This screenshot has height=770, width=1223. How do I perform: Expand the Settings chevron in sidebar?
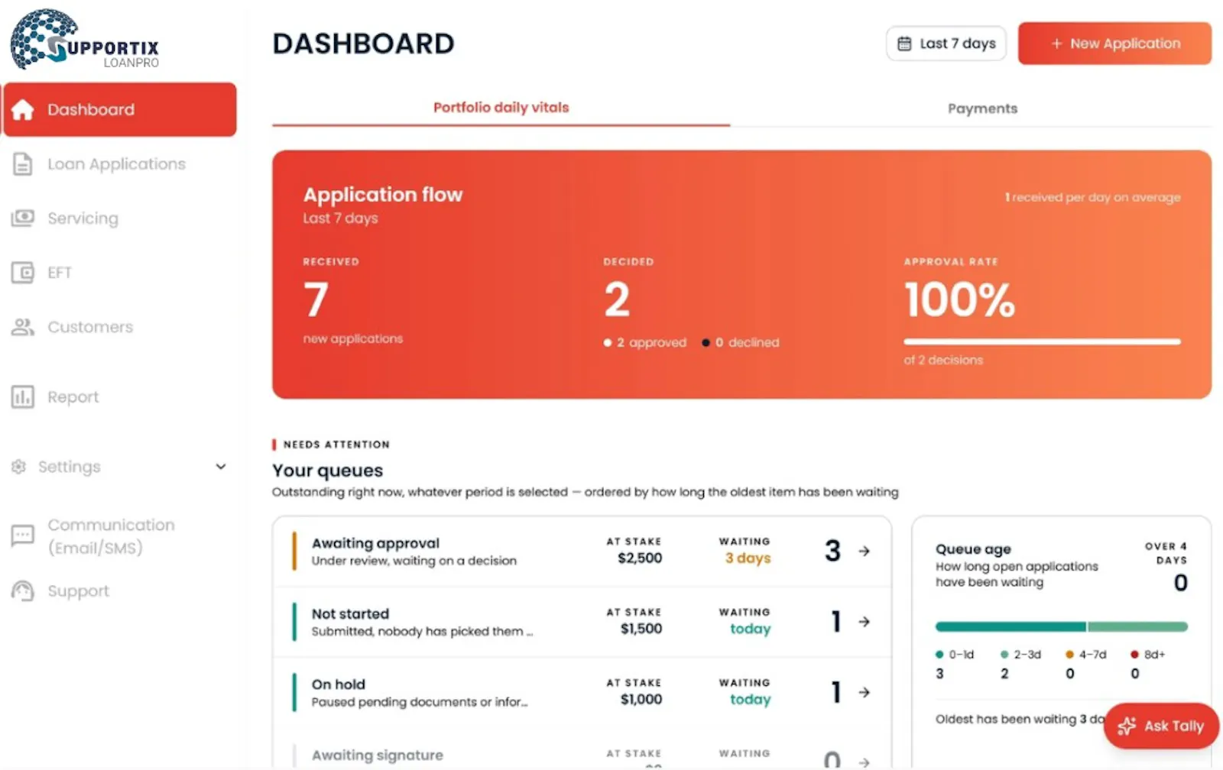click(x=221, y=467)
